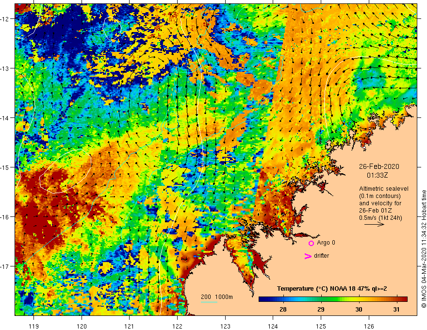Click longitude label 123 on bottom axis
This screenshot has height=330, width=427.
(x=225, y=326)
